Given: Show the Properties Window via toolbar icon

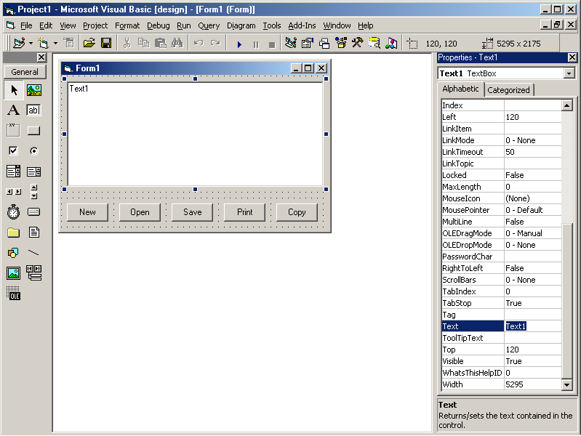Looking at the screenshot, I should [307, 44].
